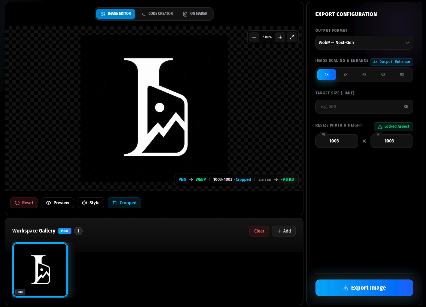
Task: Select 1x image scaling
Action: (327, 74)
